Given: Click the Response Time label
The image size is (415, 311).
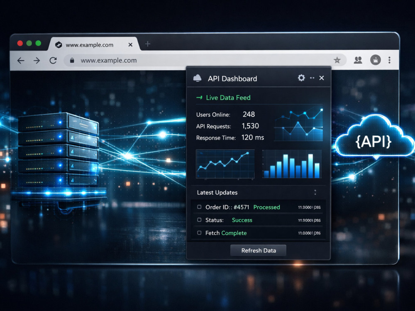Looking at the screenshot, I should click(216, 138).
